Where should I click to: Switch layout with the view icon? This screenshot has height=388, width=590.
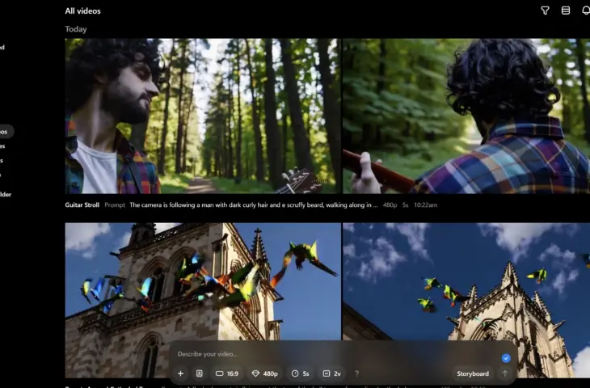566,11
